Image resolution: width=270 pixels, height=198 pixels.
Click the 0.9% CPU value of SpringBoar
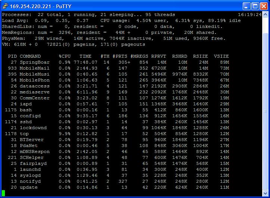[65, 62]
